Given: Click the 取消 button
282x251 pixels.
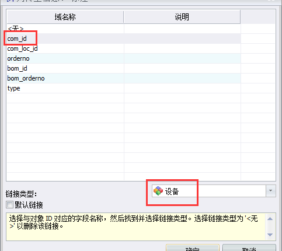Looking at the screenshot, I should tap(249, 248).
